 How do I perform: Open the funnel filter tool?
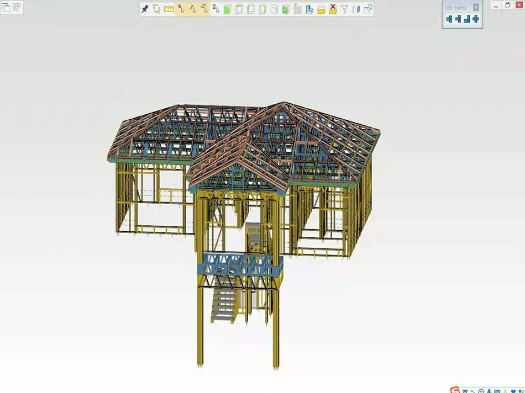pos(344,9)
